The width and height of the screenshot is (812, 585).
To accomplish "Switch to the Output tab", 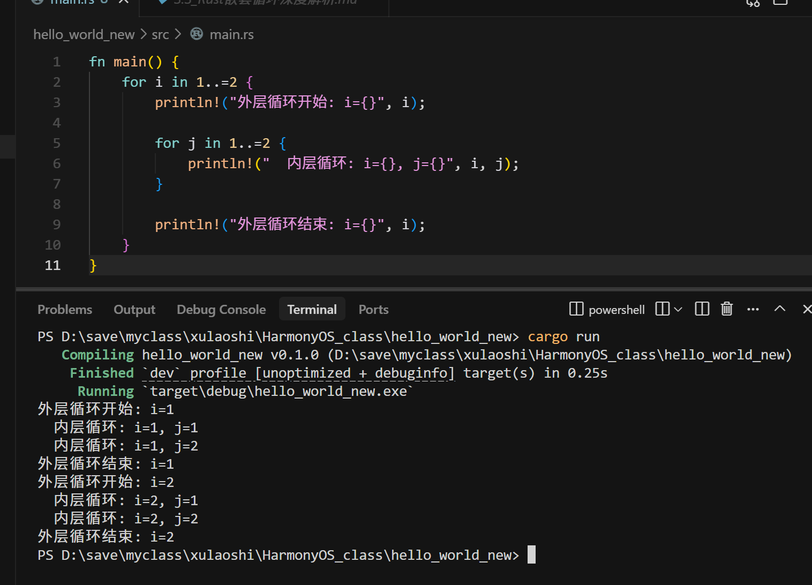I will coord(134,310).
